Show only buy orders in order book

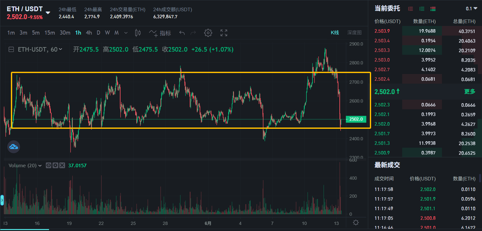[422, 9]
